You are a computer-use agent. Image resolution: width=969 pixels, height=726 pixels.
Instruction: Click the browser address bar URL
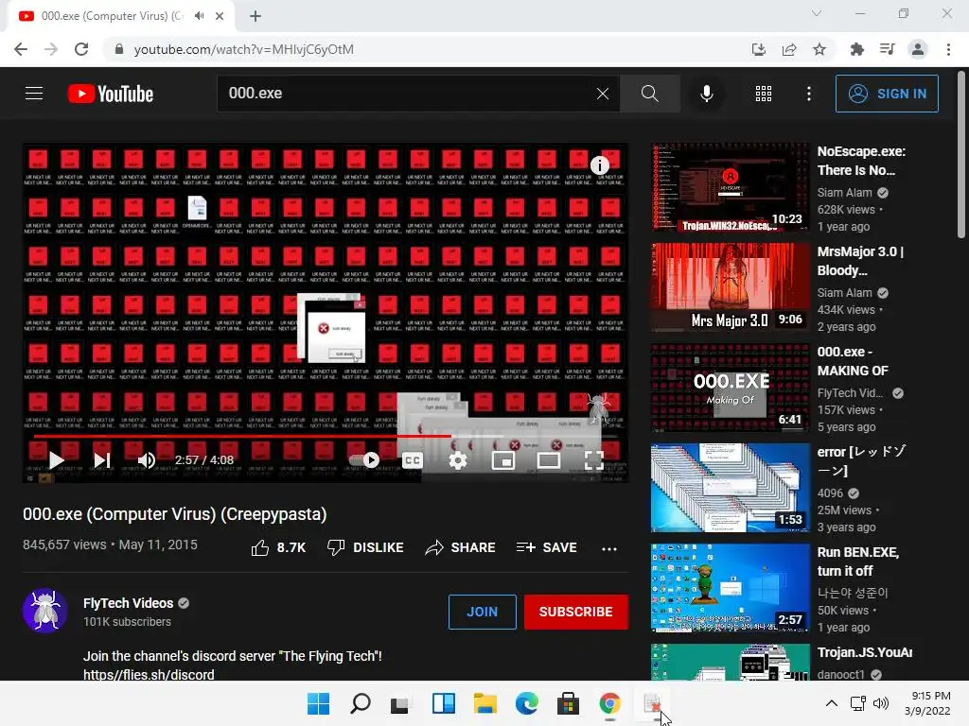[x=243, y=49]
